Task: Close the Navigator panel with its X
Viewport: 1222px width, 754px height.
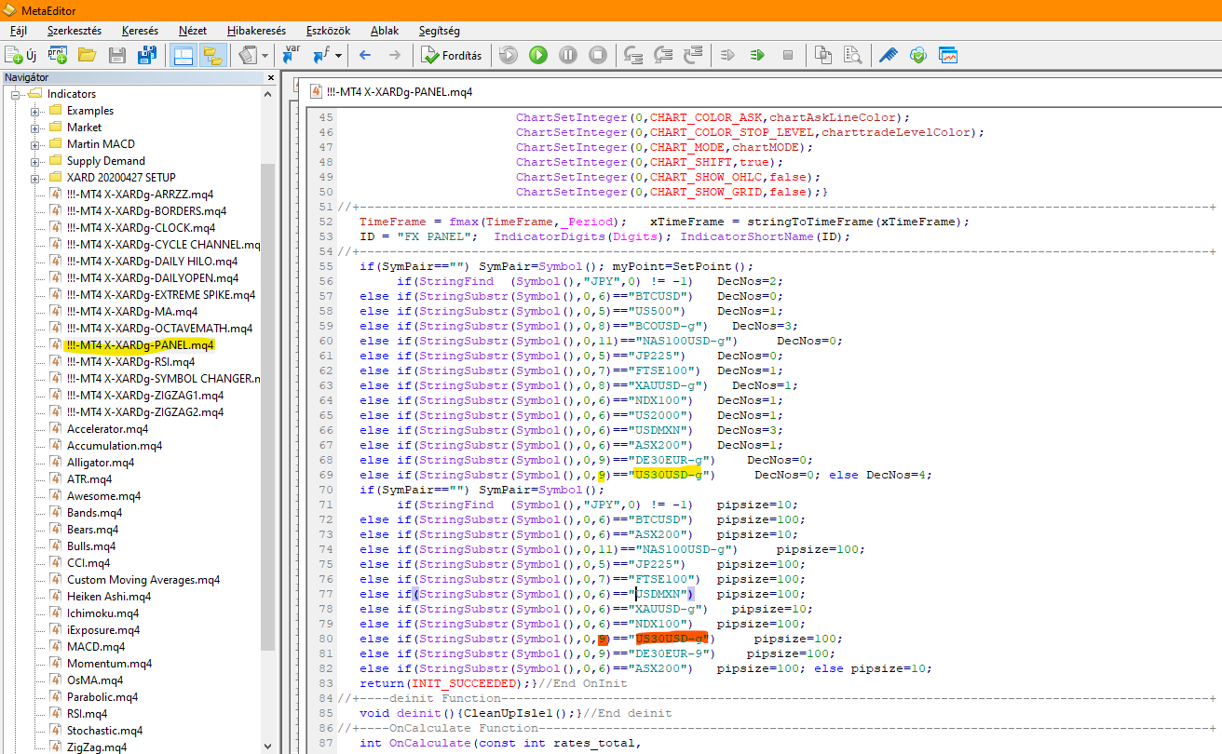Action: pyautogui.click(x=271, y=78)
